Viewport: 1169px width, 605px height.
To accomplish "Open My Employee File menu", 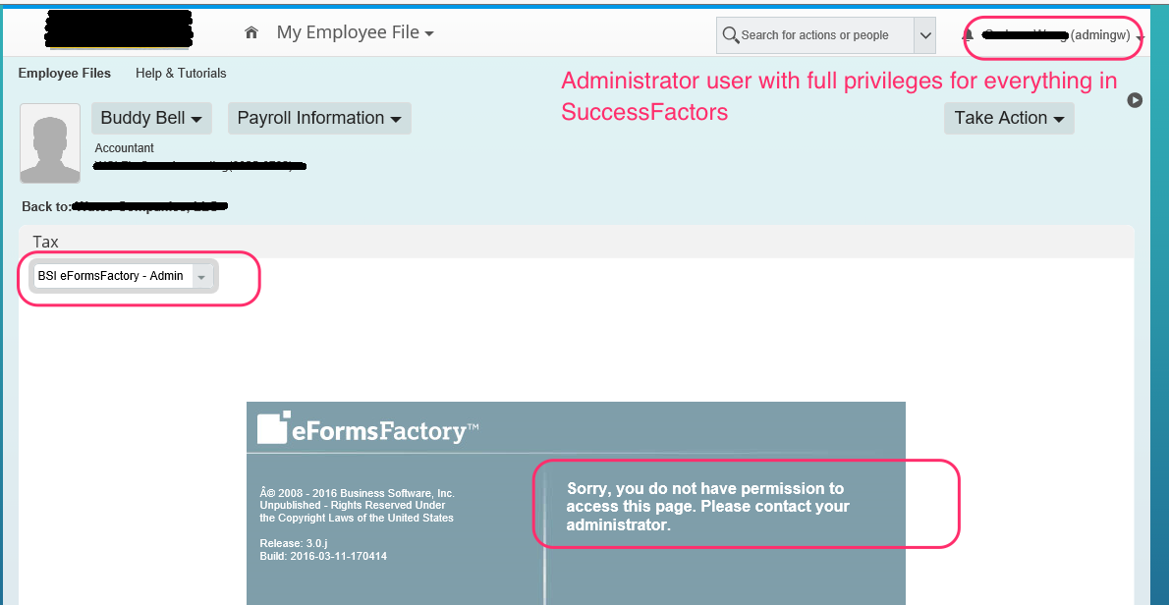I will tap(355, 32).
